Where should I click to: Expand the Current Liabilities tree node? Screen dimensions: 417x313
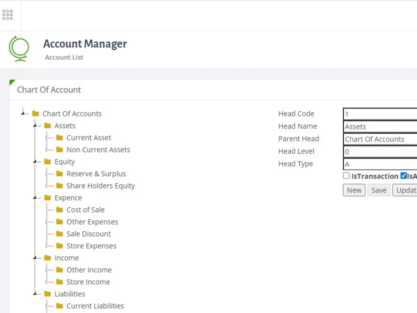point(47,306)
